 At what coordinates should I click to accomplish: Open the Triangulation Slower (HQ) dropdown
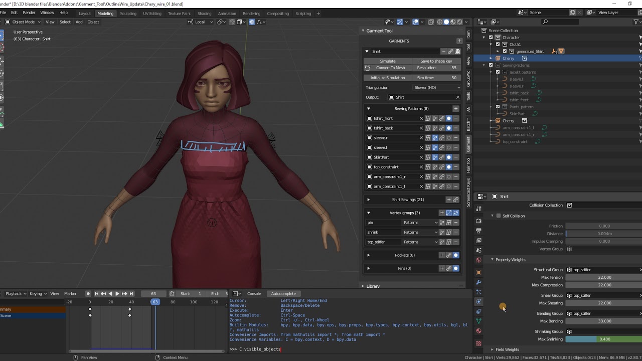[437, 87]
